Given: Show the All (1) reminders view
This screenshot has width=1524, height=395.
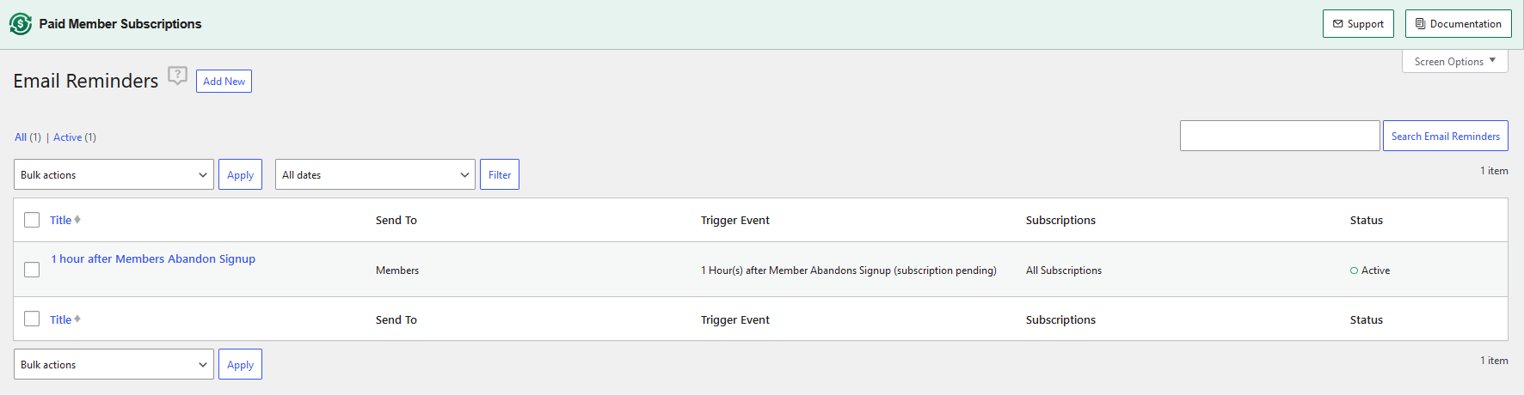Looking at the screenshot, I should pyautogui.click(x=28, y=137).
